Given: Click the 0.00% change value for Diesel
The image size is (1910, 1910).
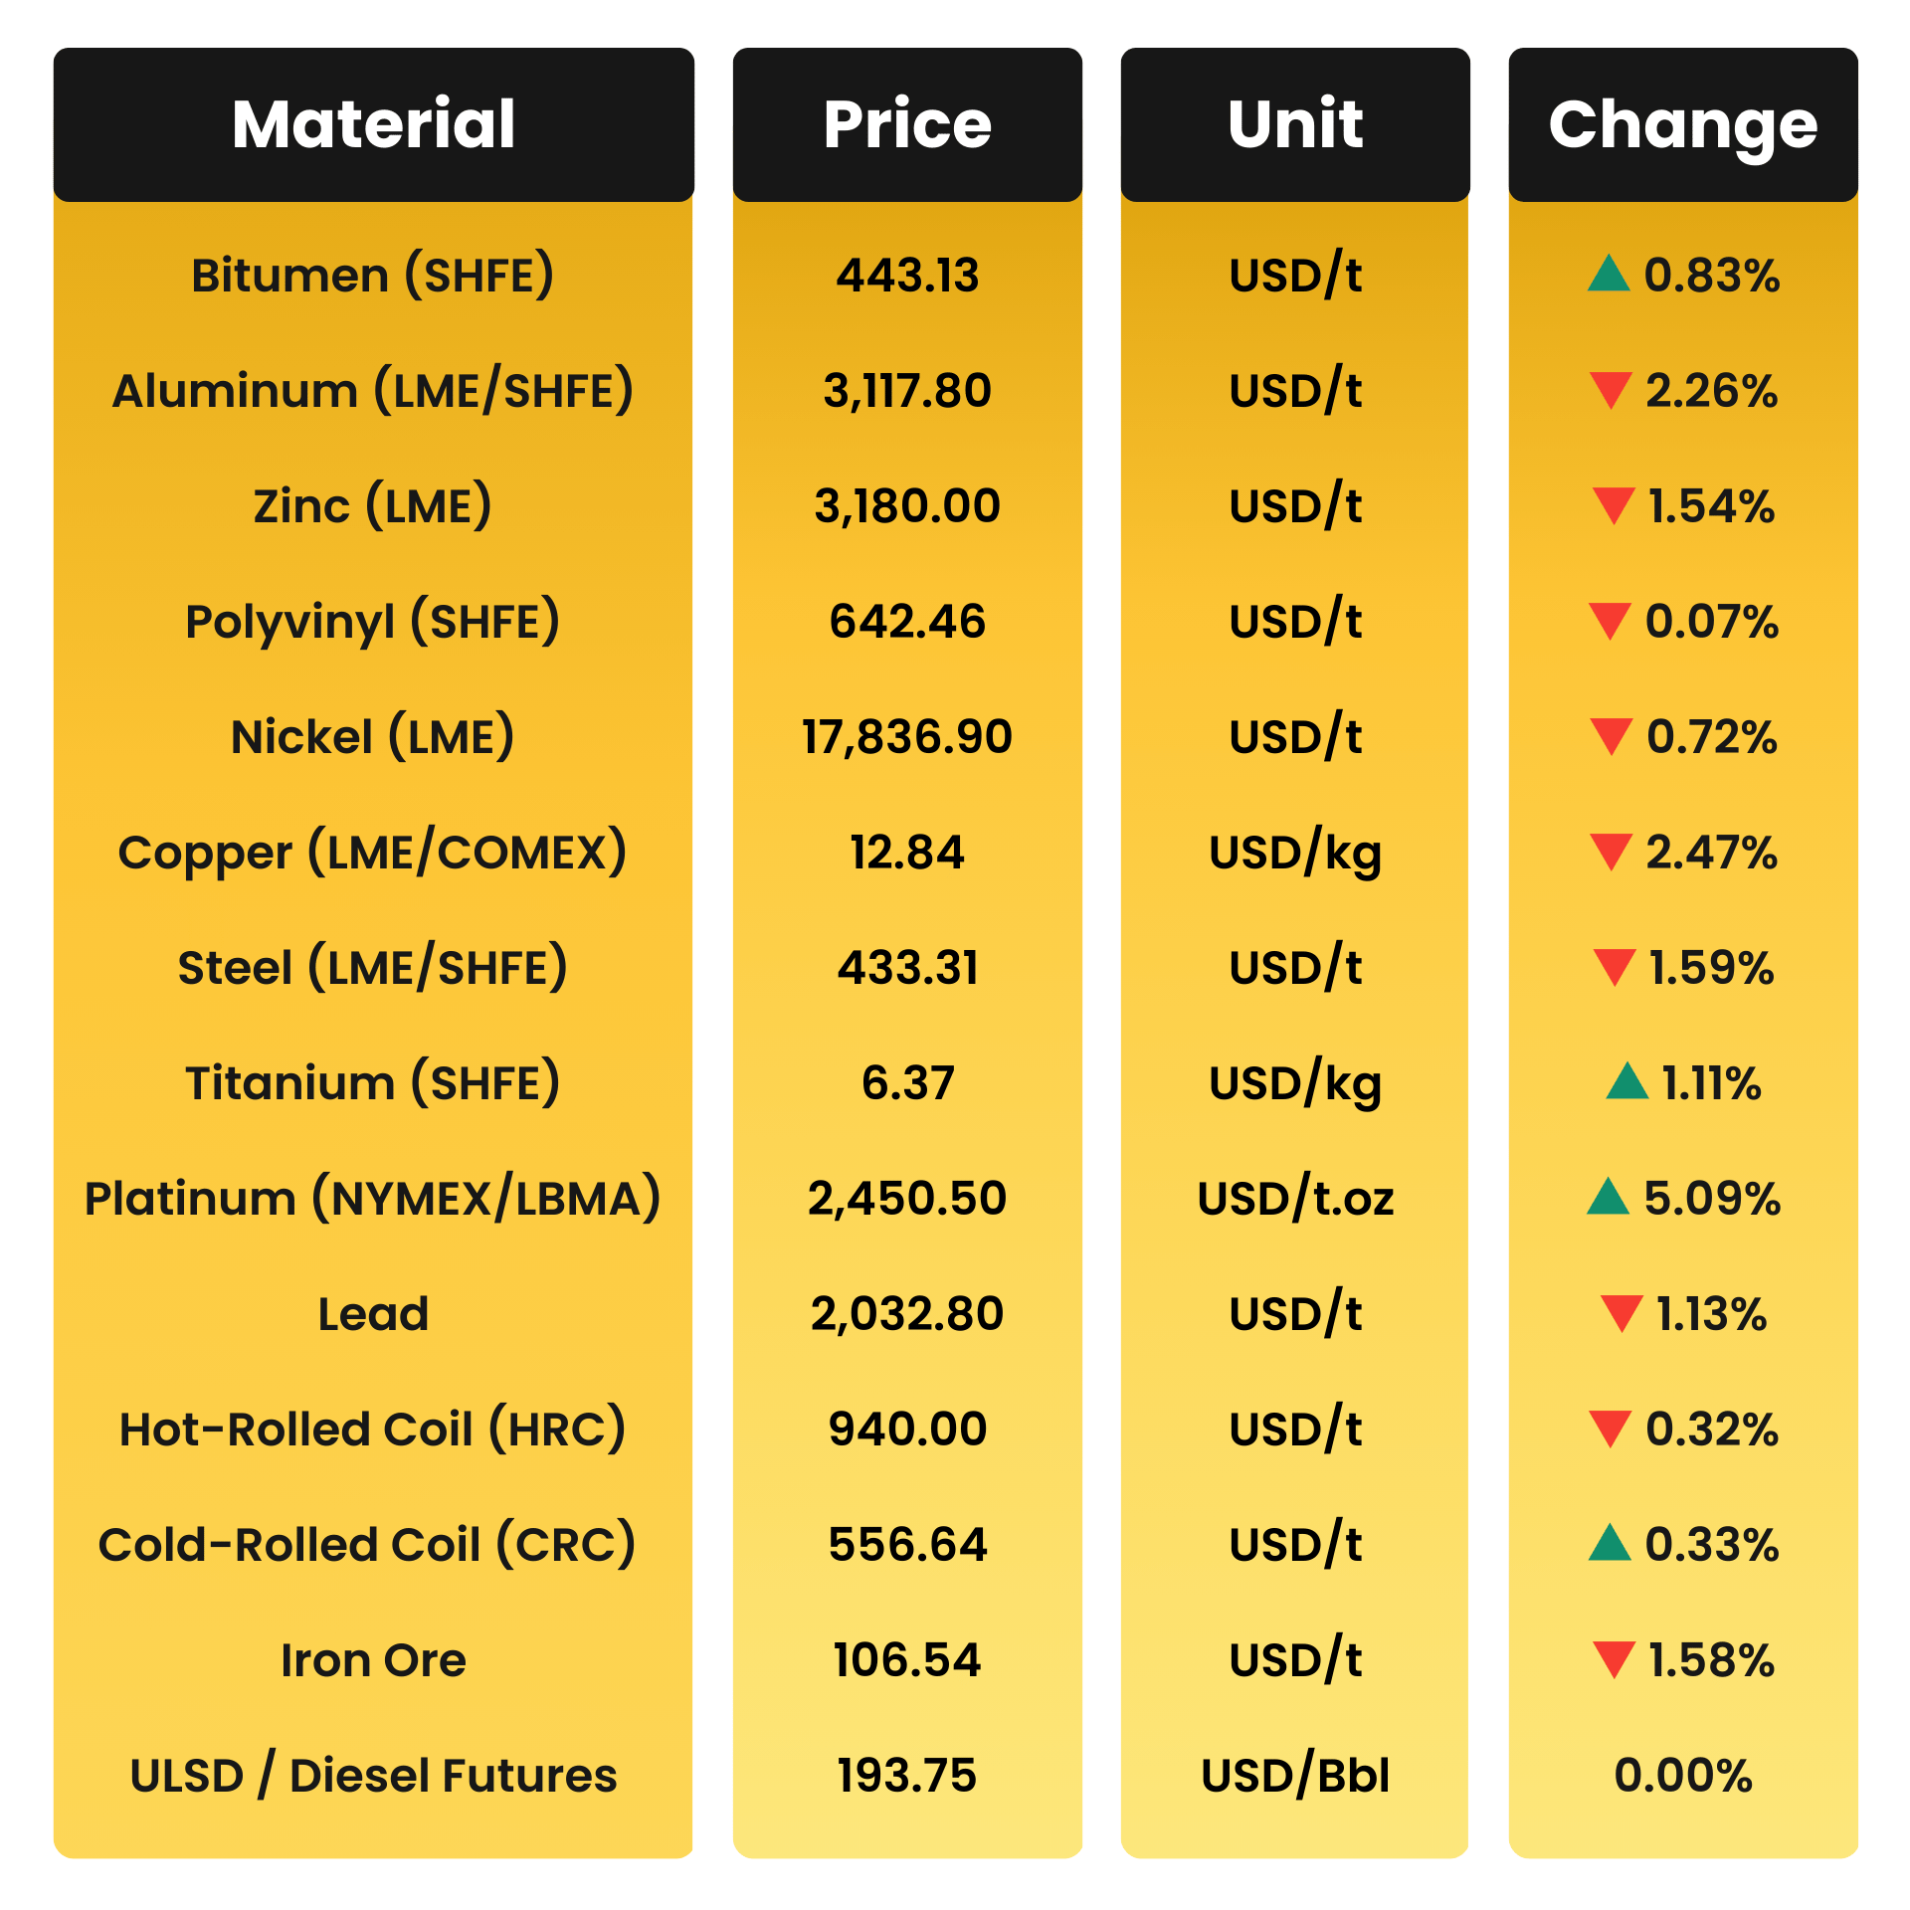Looking at the screenshot, I should tap(1683, 1776).
